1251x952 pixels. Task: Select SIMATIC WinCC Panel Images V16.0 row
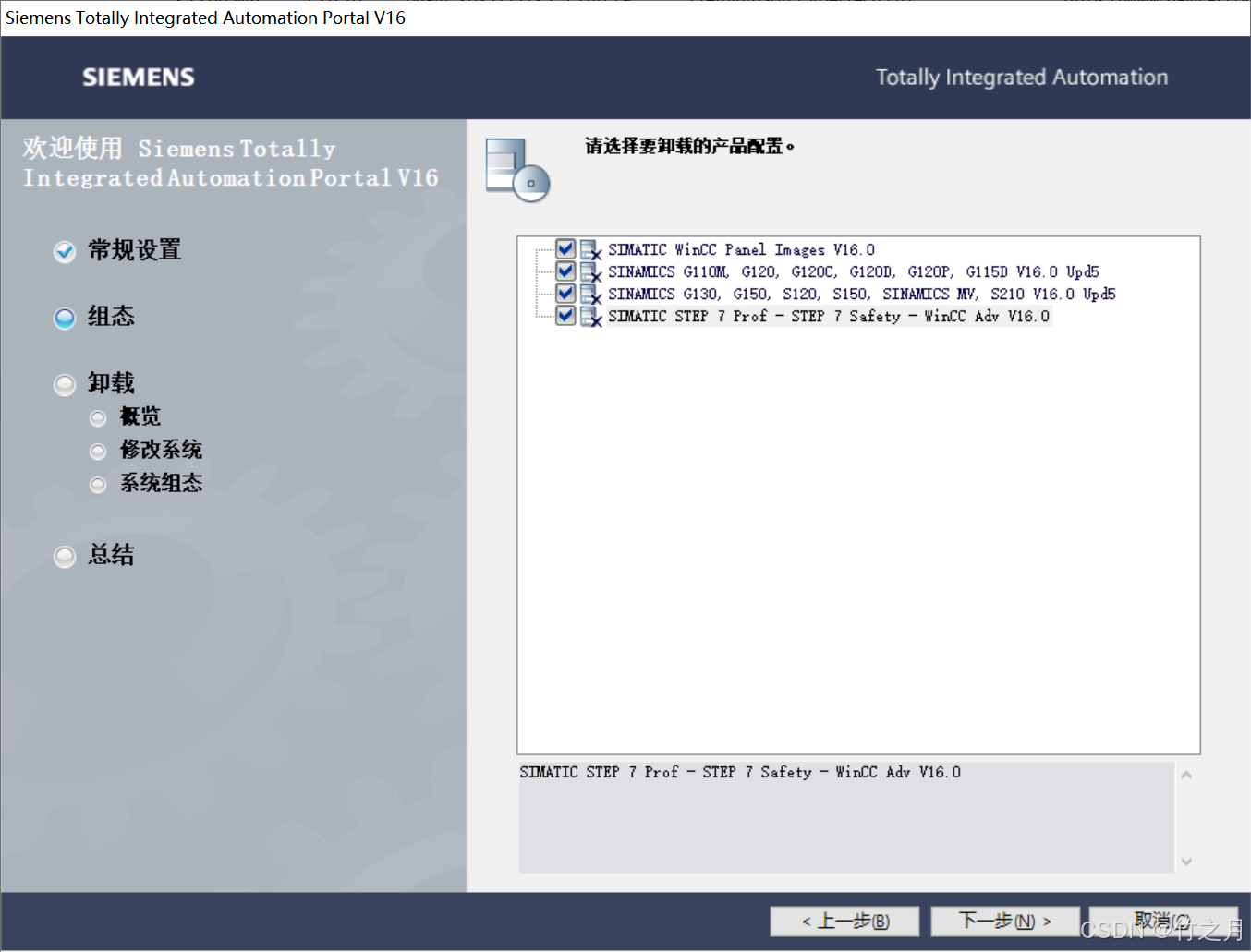(741, 249)
